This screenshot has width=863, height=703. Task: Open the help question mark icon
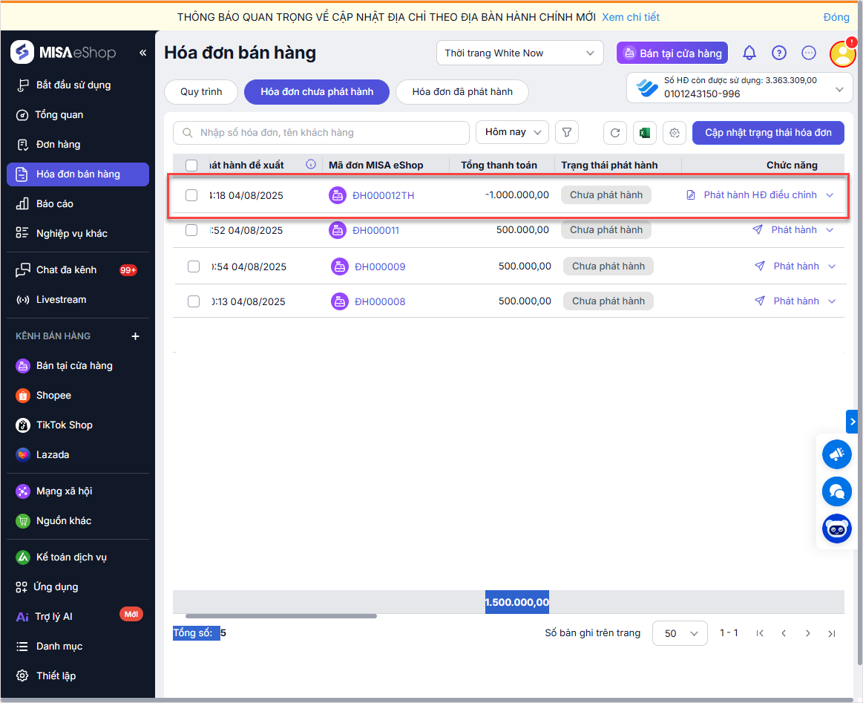779,53
